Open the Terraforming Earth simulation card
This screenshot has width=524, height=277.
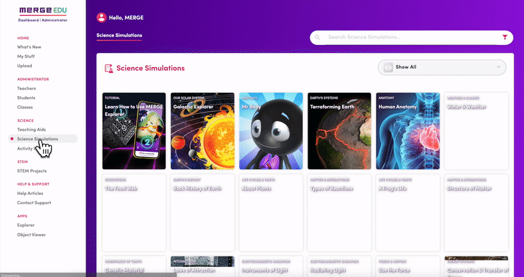[339, 131]
